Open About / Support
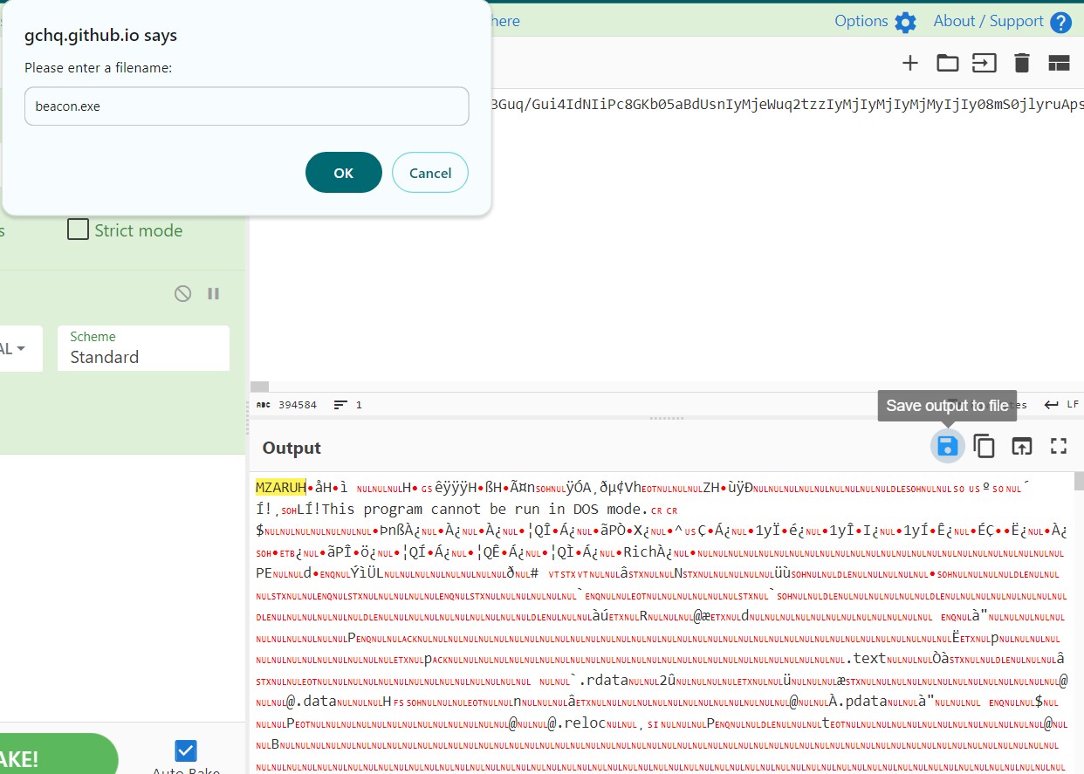Viewport: 1084px width, 774px height. point(1002,22)
